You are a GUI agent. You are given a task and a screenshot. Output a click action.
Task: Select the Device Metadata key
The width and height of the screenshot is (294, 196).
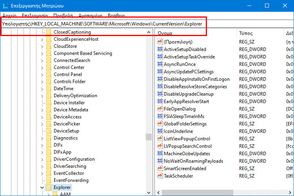[71, 110]
